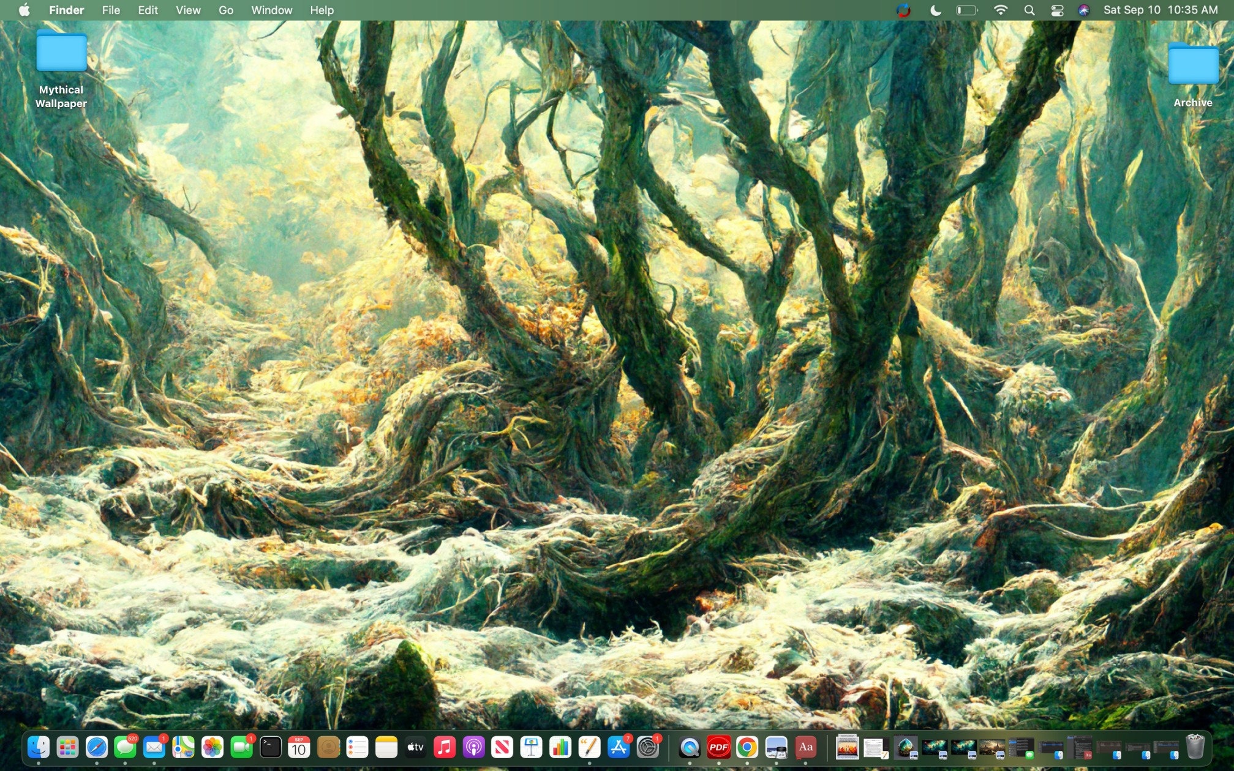Check Mail in the Dock
1234x771 pixels.
tap(154, 747)
